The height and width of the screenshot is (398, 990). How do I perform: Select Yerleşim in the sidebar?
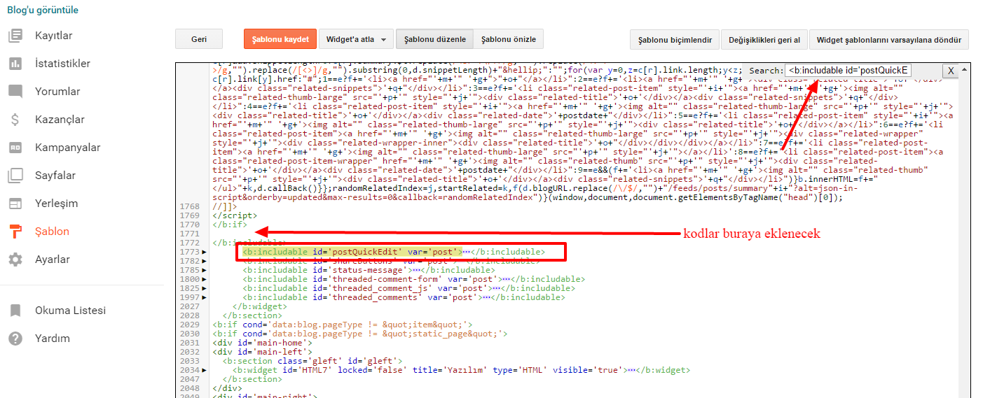coord(56,204)
